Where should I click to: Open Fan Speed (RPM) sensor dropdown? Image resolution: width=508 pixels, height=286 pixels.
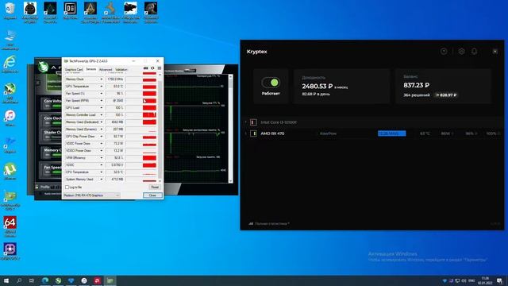tap(101, 101)
